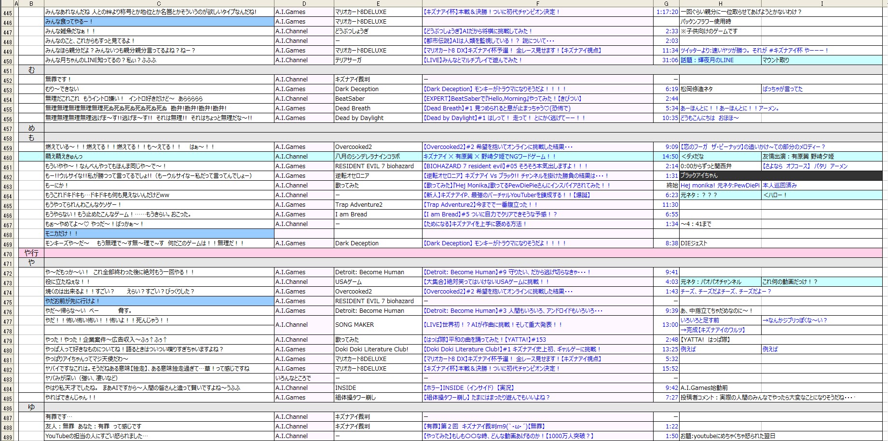Image resolution: width=888 pixels, height=441 pixels.
Task: Select column H header
Action: pos(720,3)
